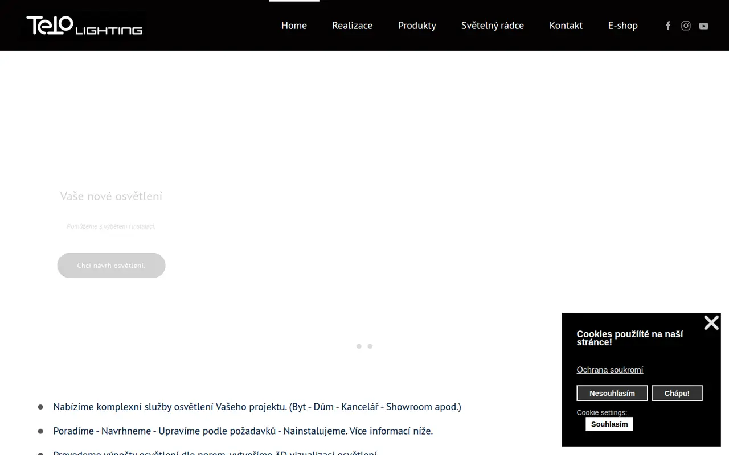Open the Kontakt menu item
The width and height of the screenshot is (729, 455).
[566, 26]
